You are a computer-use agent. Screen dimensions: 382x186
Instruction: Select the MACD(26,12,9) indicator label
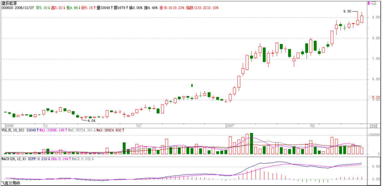14,159
